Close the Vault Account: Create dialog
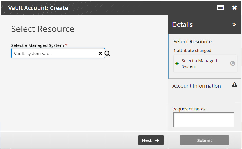The image size is (242, 149). pyautogui.click(x=234, y=8)
